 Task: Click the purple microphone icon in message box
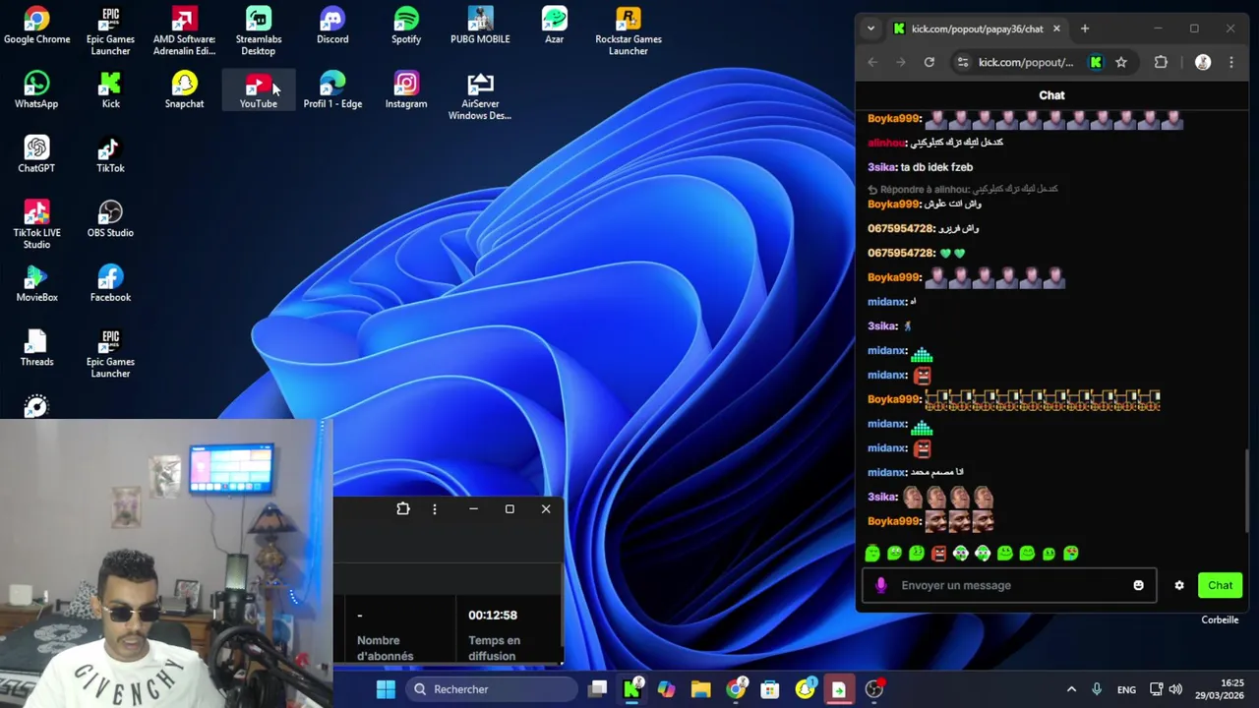pyautogui.click(x=880, y=585)
